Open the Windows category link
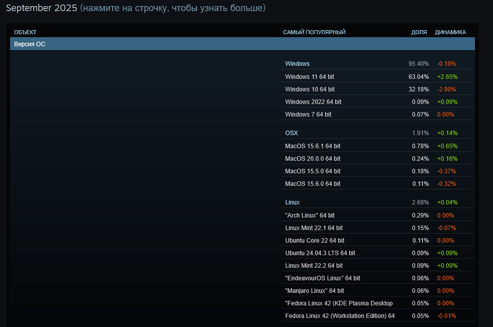 (x=297, y=64)
